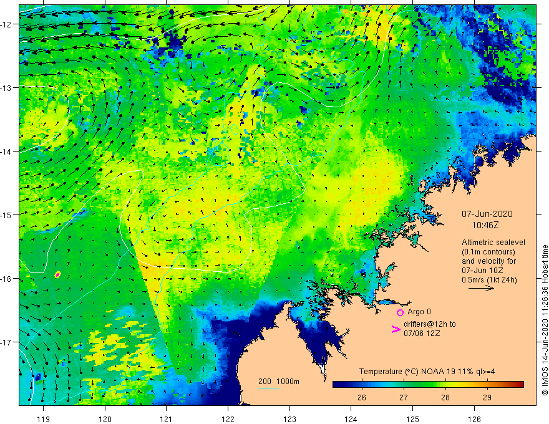Screen dimensions: 549x424
Task: Click the longitude 119 axis label
Action: pos(44,419)
